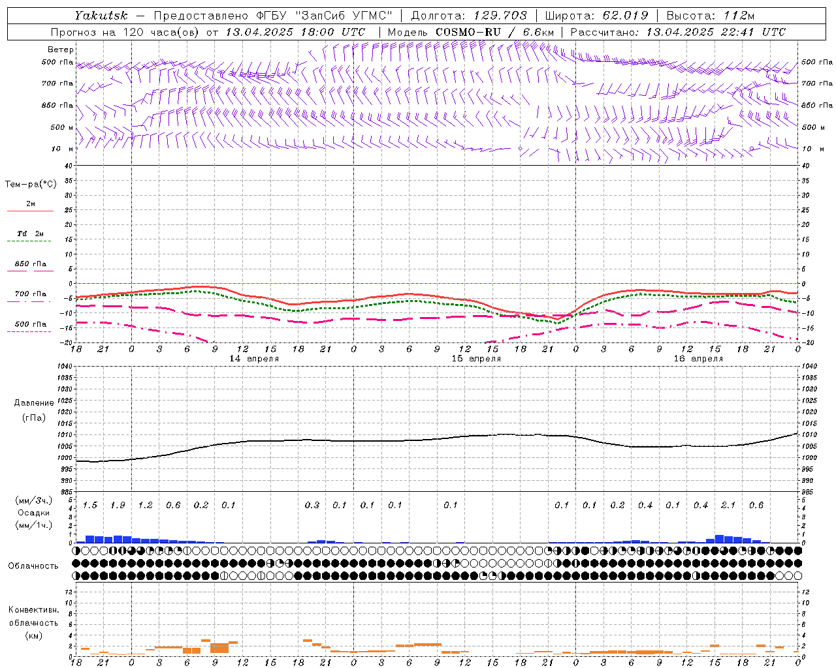
Task: Click the 2.1 precipitation value
Action: click(x=728, y=505)
